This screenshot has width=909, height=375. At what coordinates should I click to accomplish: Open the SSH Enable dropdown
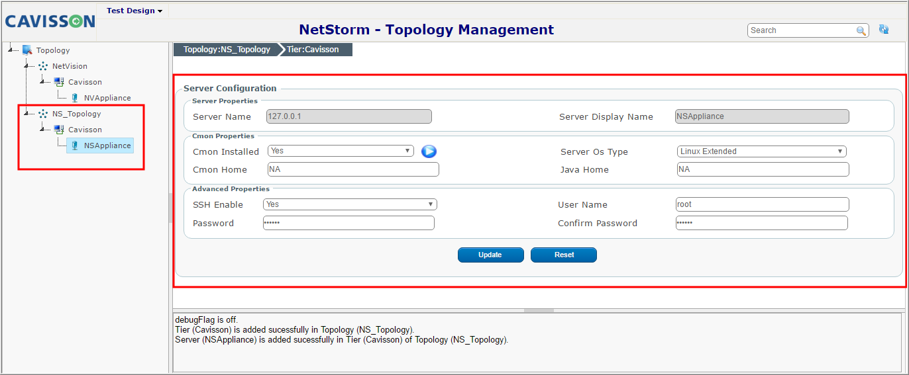pos(350,204)
